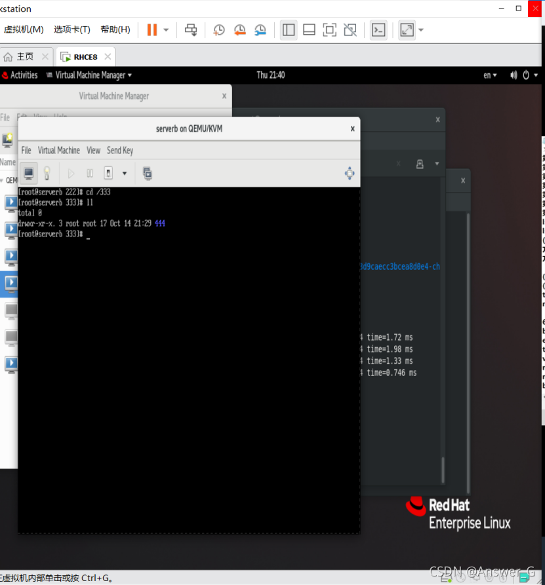
Task: Switch to Unity mode
Action: click(x=350, y=30)
